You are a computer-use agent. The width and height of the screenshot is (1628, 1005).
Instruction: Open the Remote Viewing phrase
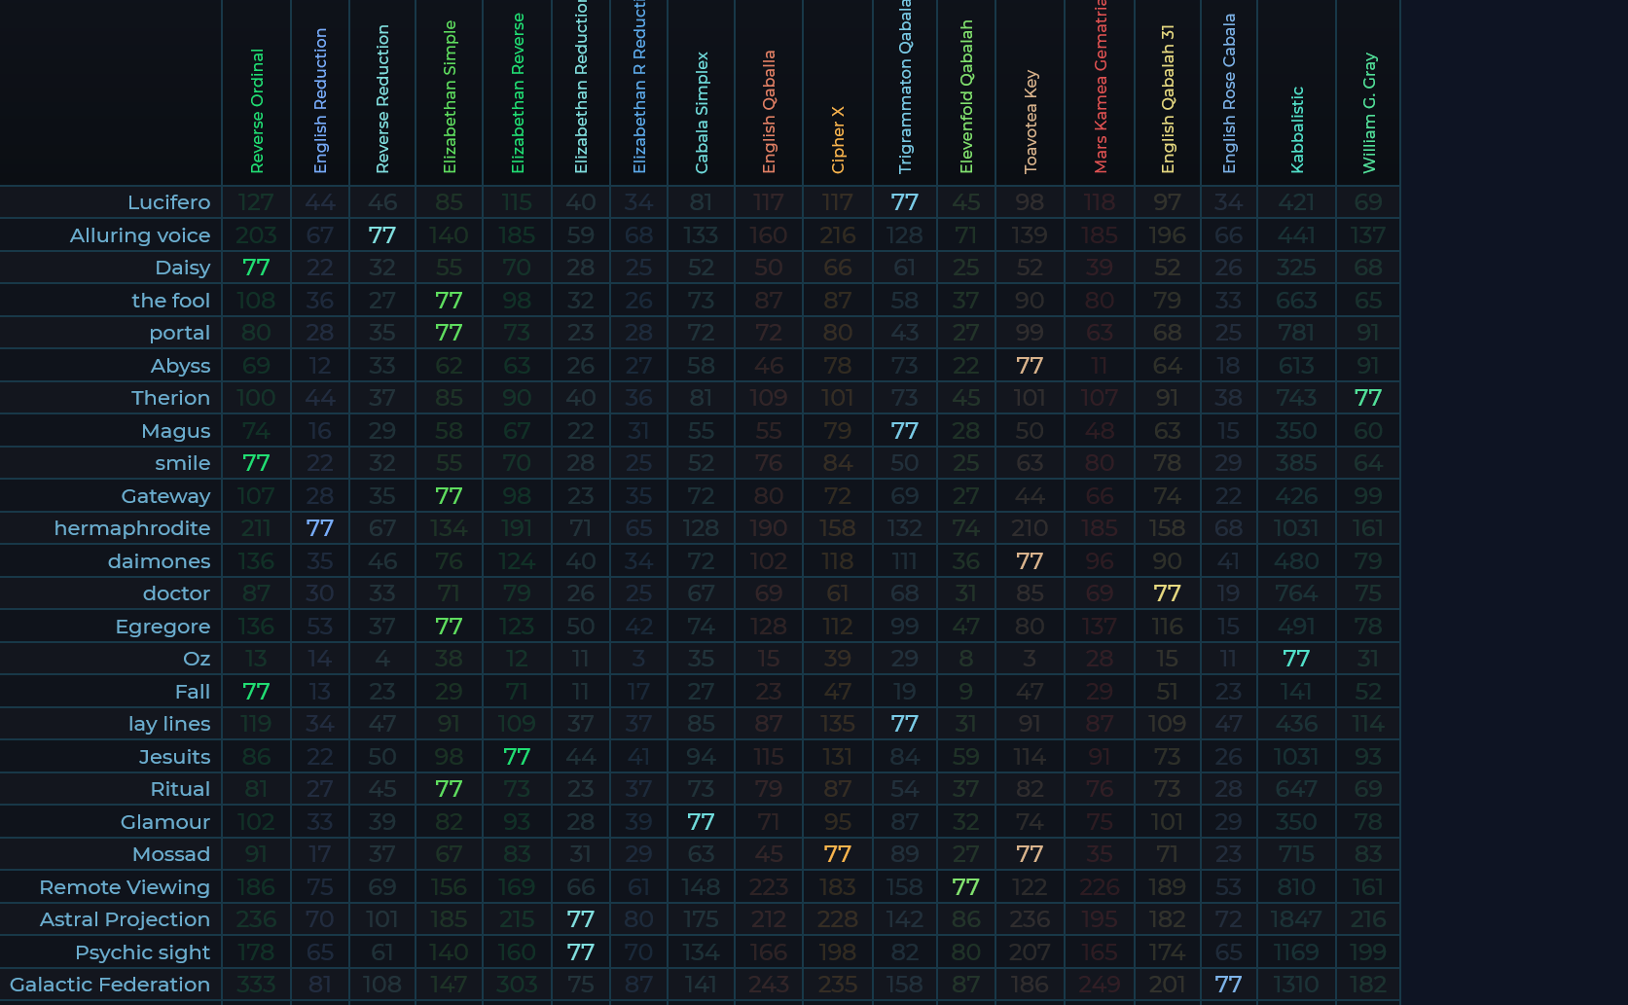[x=125, y=887]
